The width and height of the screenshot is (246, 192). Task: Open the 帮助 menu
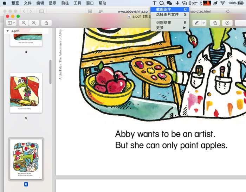(103, 3)
